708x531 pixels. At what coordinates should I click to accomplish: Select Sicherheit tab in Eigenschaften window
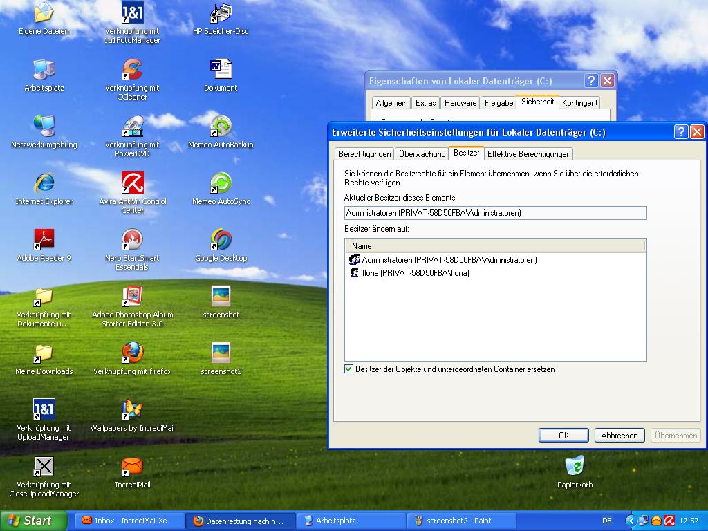[x=537, y=102]
